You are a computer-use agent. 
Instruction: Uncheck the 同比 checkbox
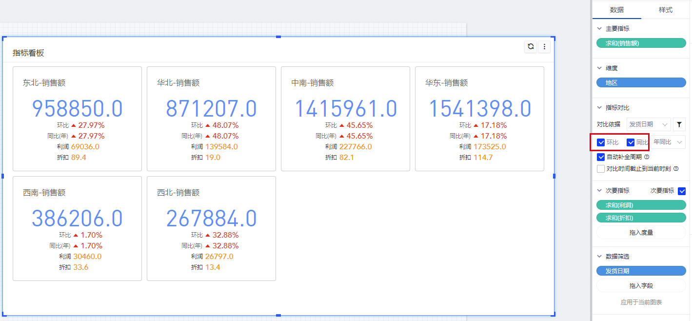click(631, 142)
